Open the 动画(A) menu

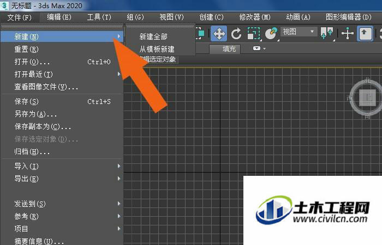[x=298, y=17]
